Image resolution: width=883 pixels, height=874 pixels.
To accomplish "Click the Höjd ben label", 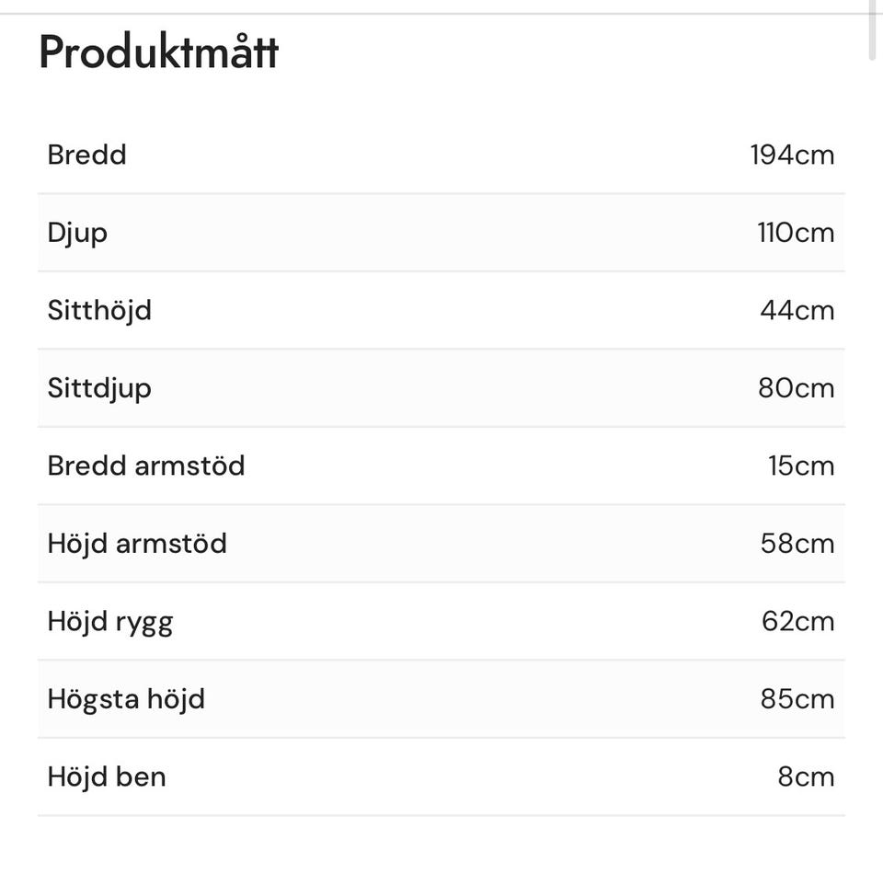I will (x=107, y=776).
